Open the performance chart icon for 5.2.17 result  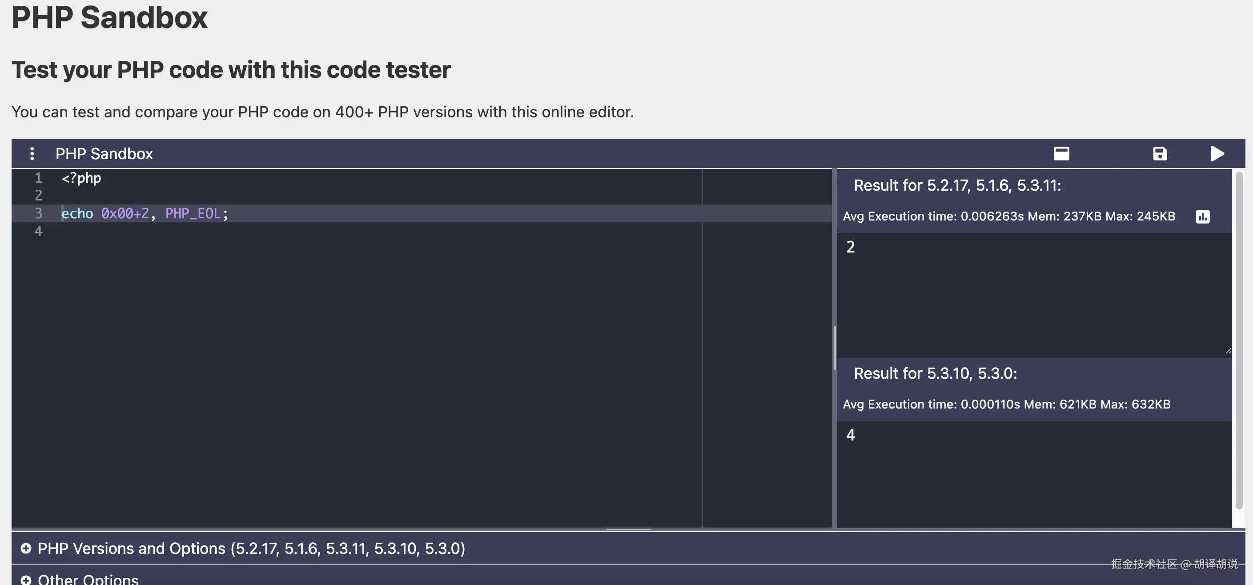[x=1202, y=216]
